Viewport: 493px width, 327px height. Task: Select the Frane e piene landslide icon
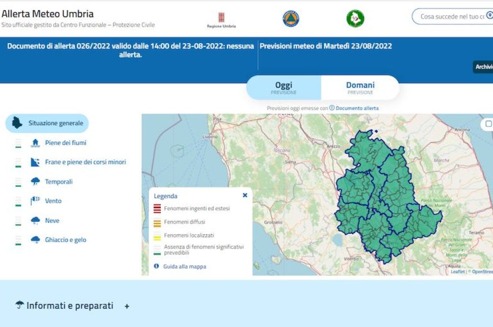tap(35, 162)
